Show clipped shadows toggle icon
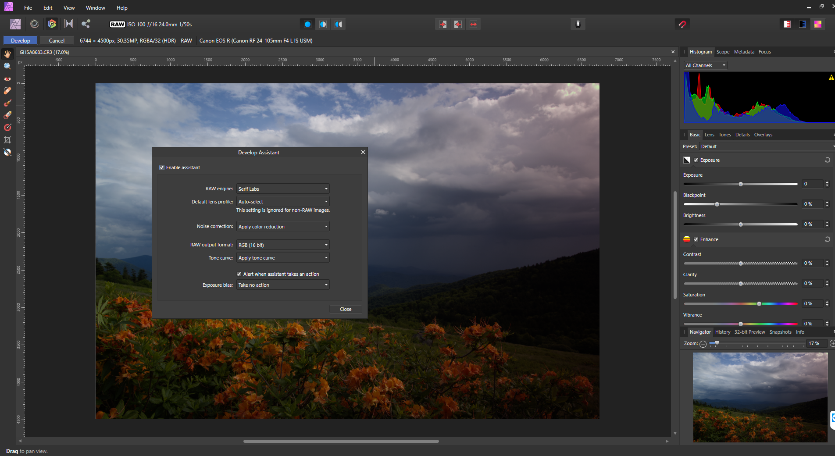Screen dimensions: 835x456 pos(802,24)
